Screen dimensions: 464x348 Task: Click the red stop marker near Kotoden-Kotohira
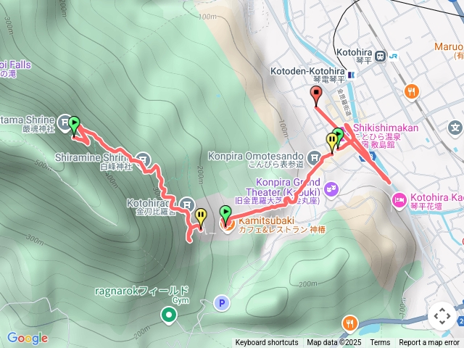click(x=316, y=95)
